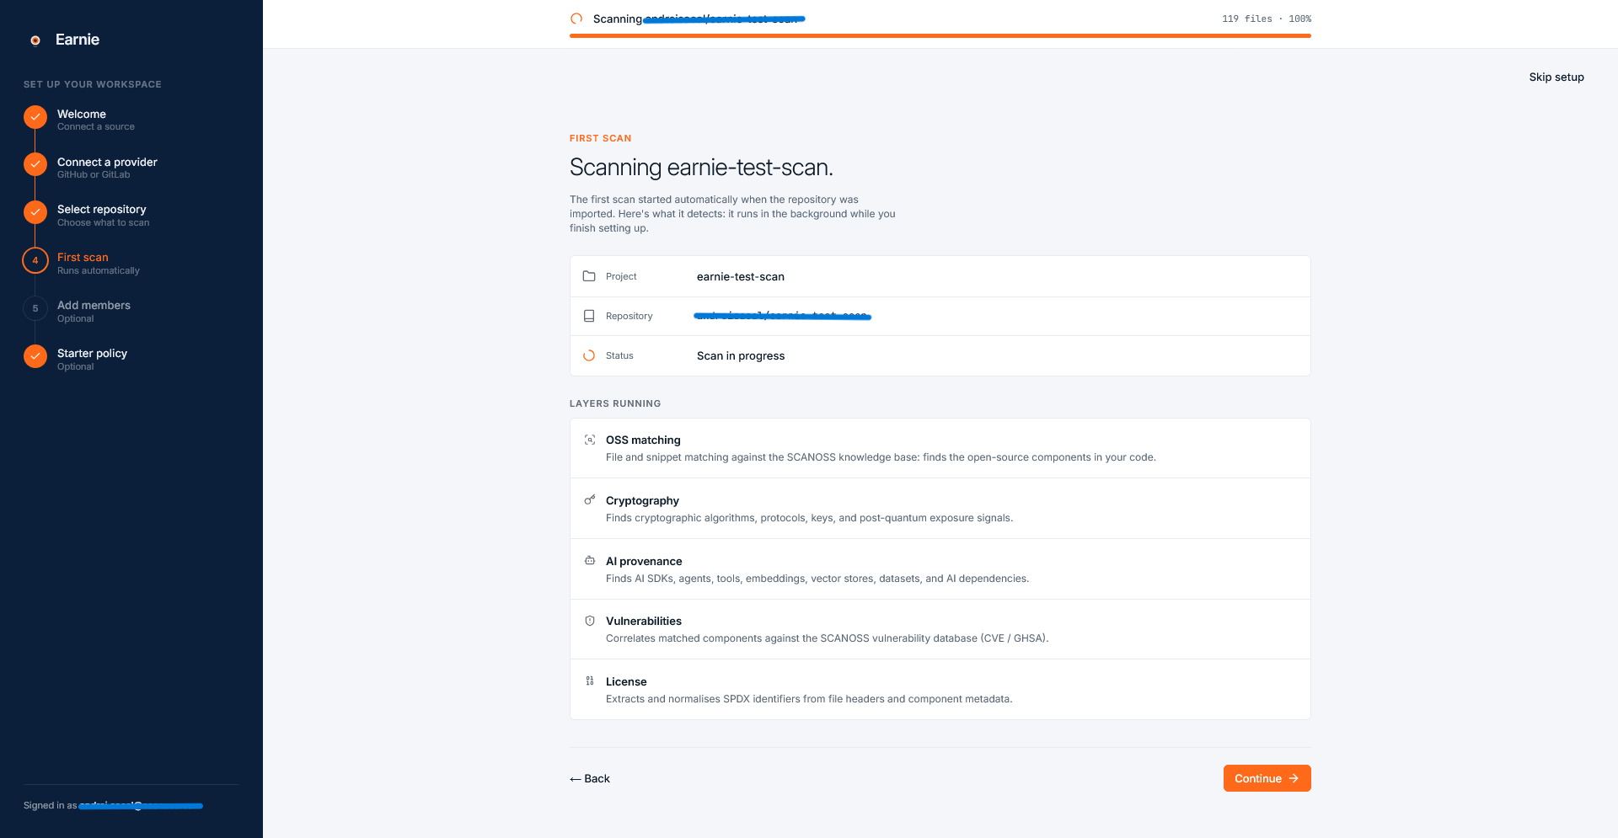Go to the Select repository step
This screenshot has width=1618, height=838.
point(103,215)
